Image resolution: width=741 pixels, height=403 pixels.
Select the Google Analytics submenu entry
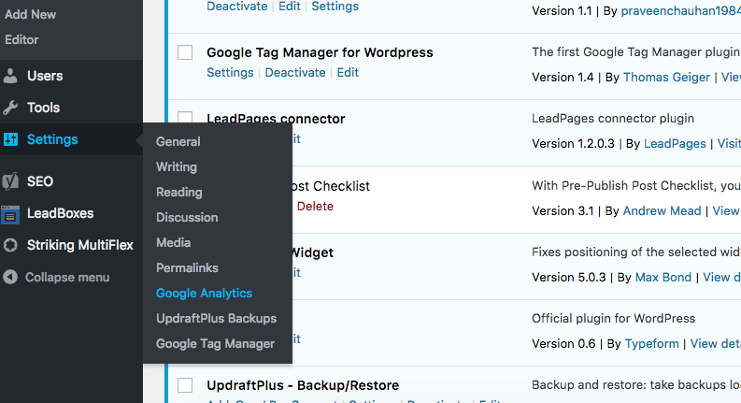pos(204,294)
